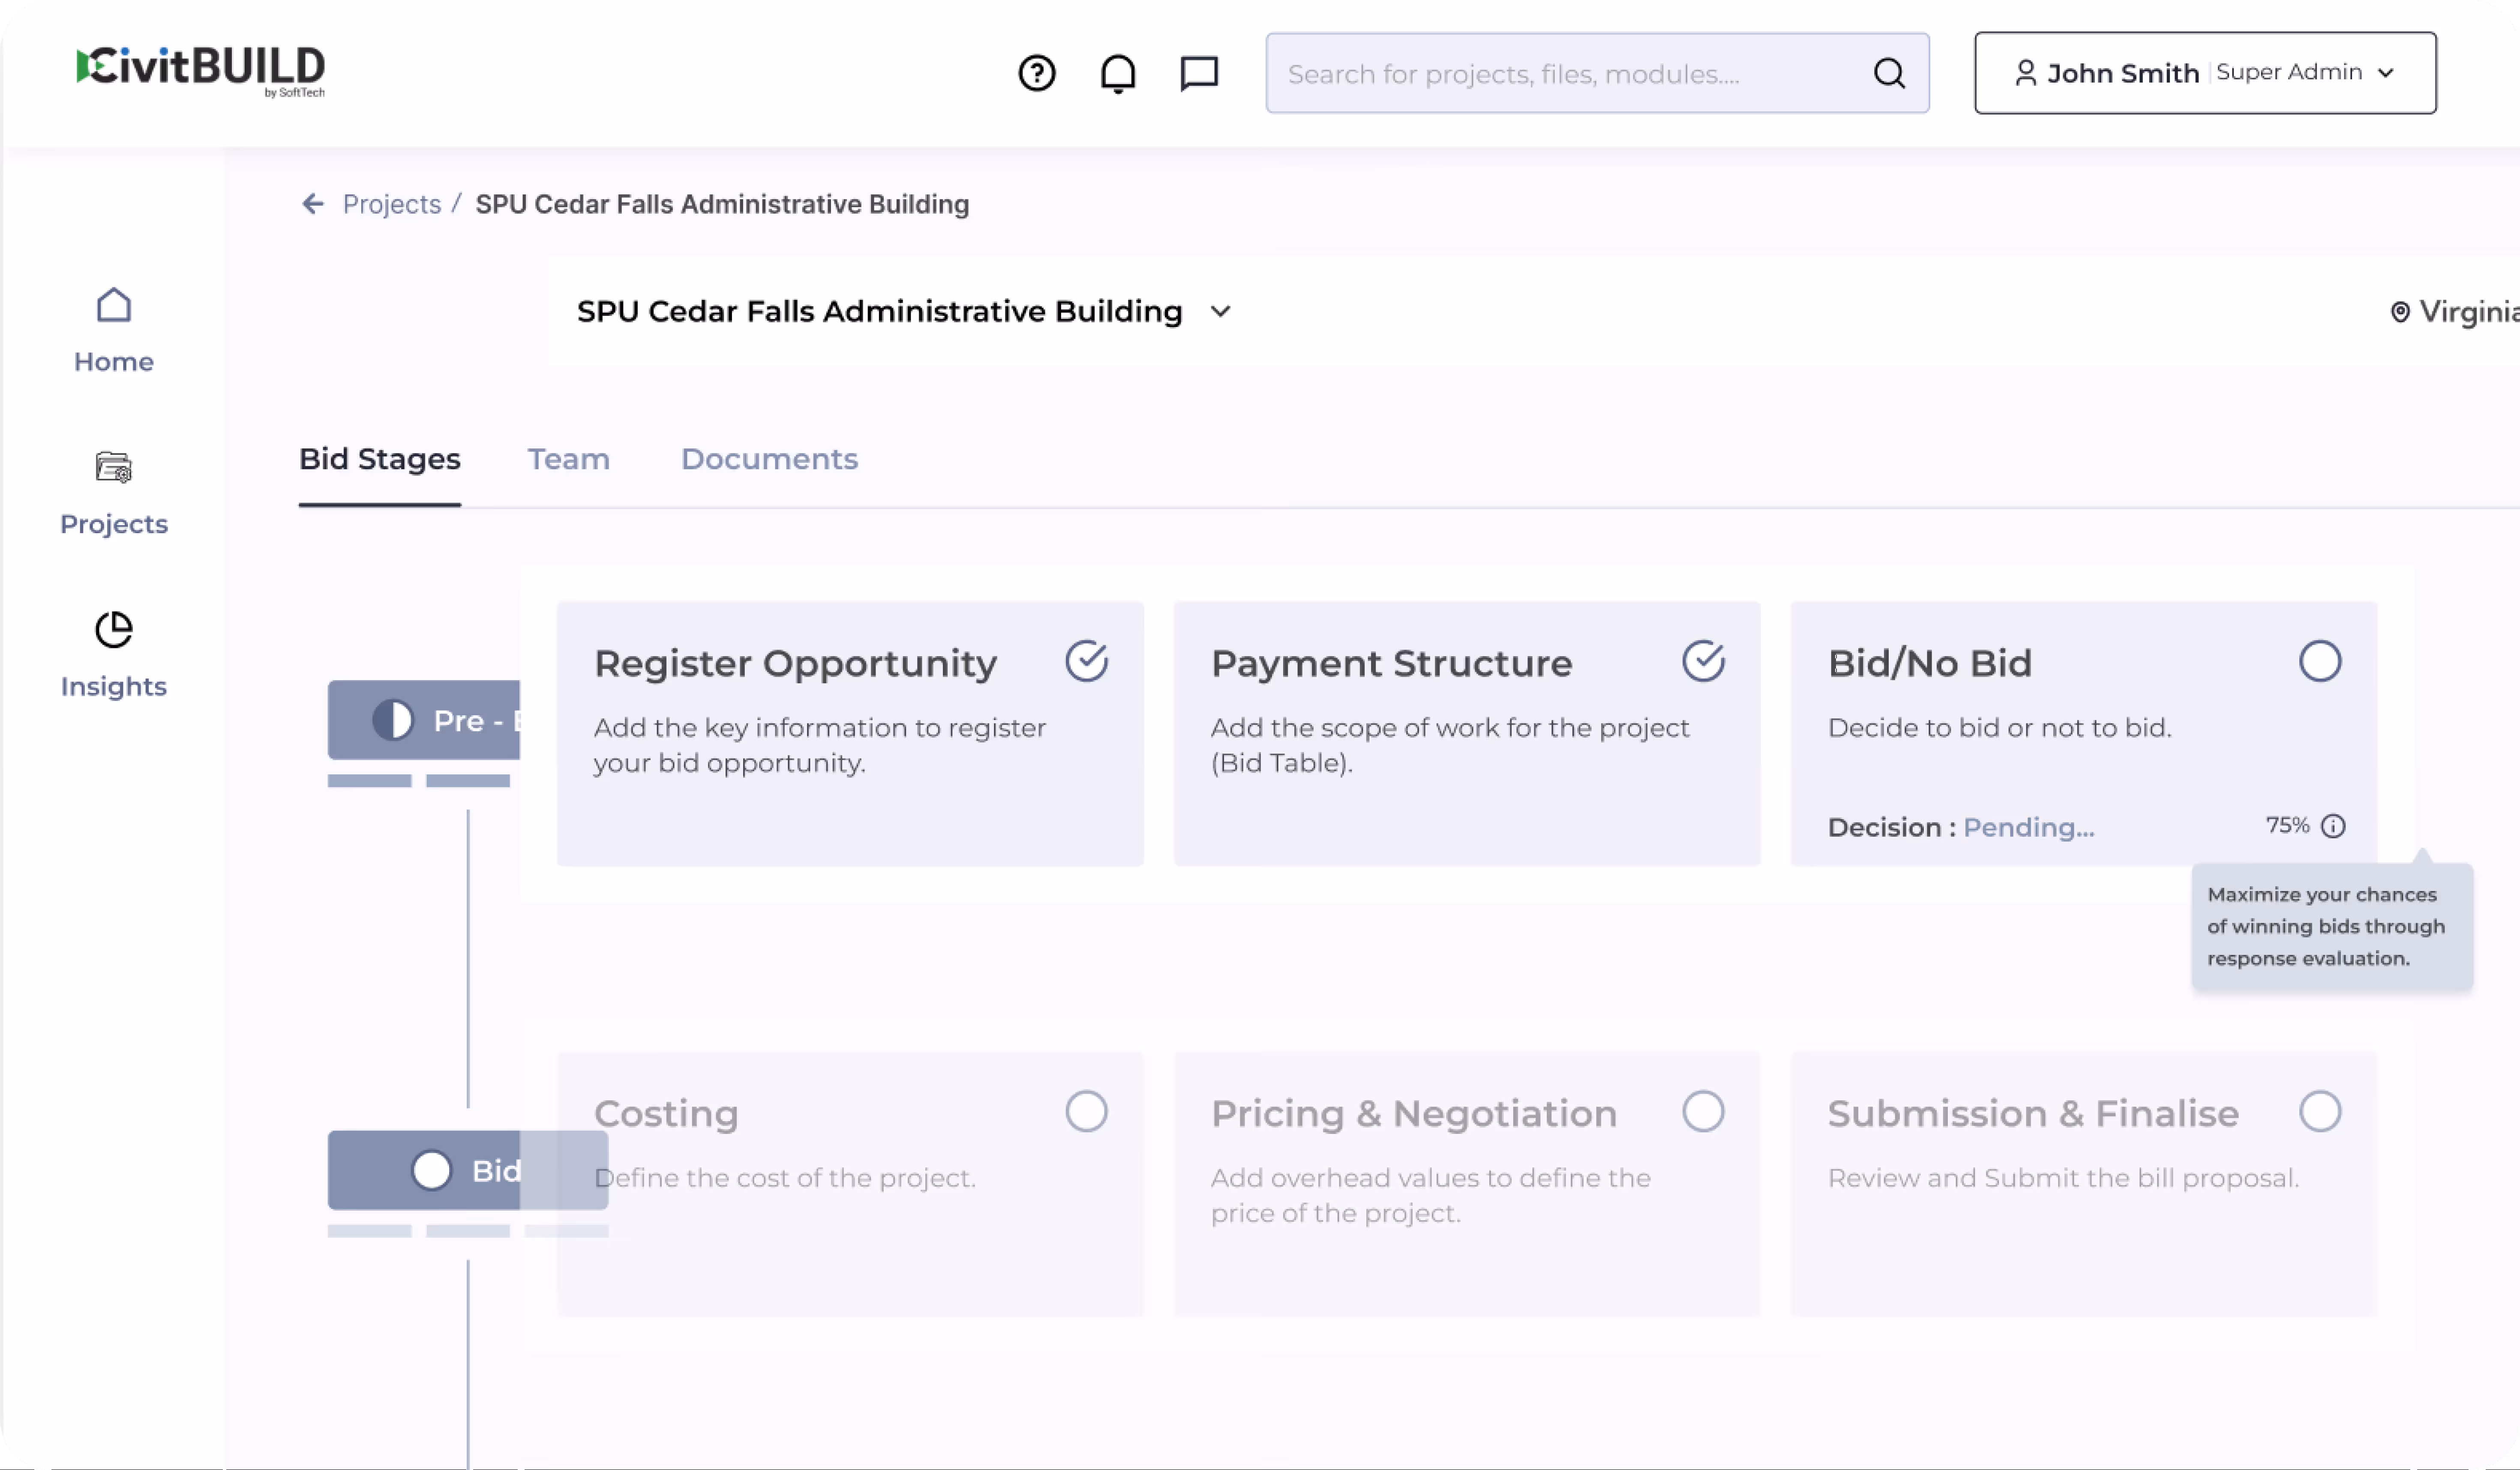This screenshot has width=2520, height=1470.
Task: Expand John Smith Super Admin menu
Action: tap(2204, 73)
